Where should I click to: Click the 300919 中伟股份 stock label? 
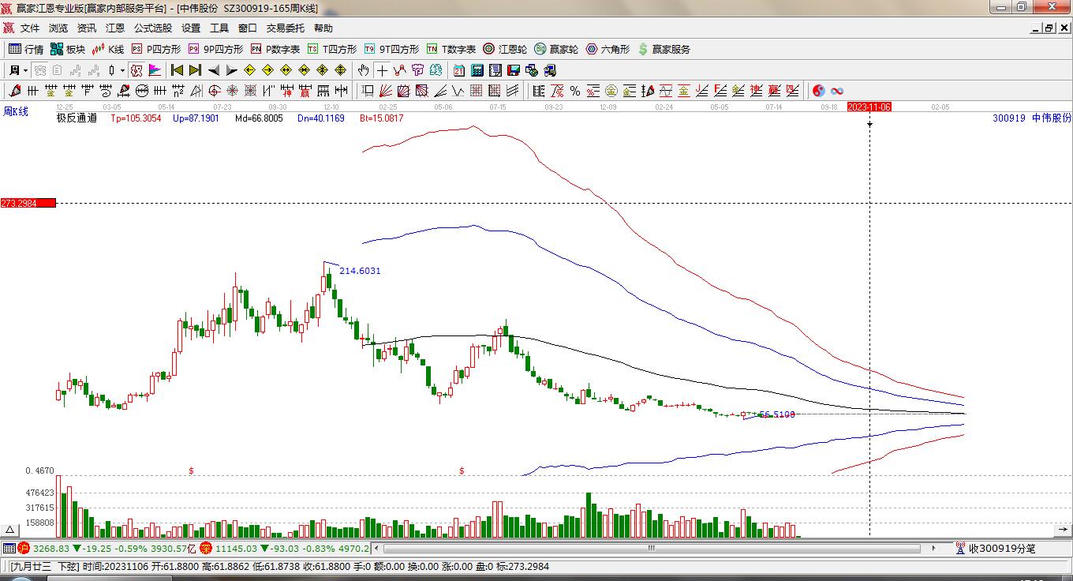(x=1032, y=118)
